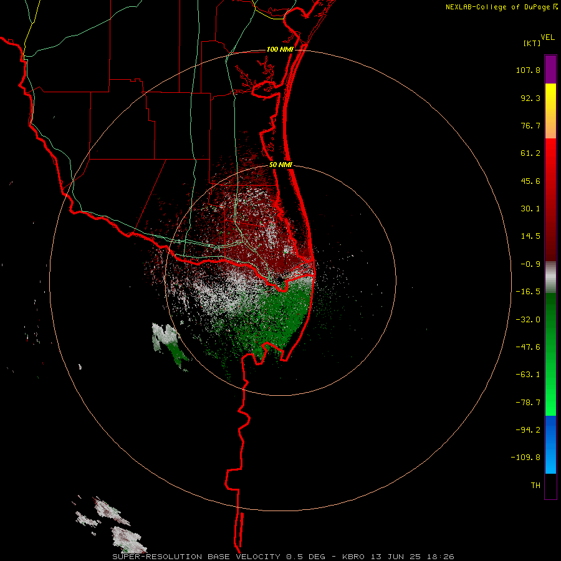Click the 61.2 velocity legend value
The height and width of the screenshot is (561, 561).
(530, 153)
